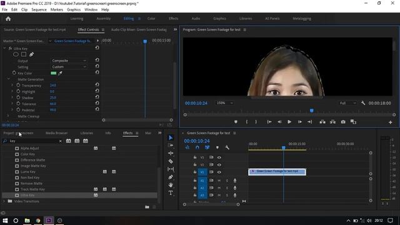Open the Graphics menu
The image size is (400, 225).
coord(74,10)
